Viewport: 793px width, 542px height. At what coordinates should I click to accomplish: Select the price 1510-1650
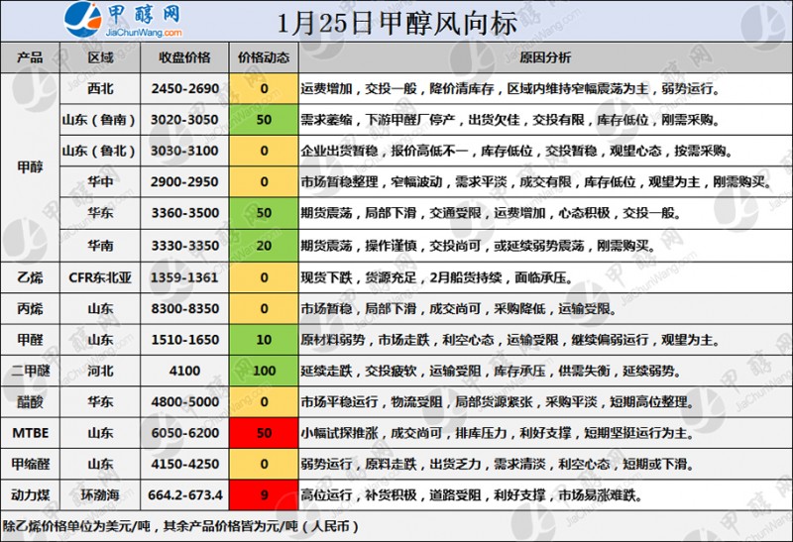point(184,340)
